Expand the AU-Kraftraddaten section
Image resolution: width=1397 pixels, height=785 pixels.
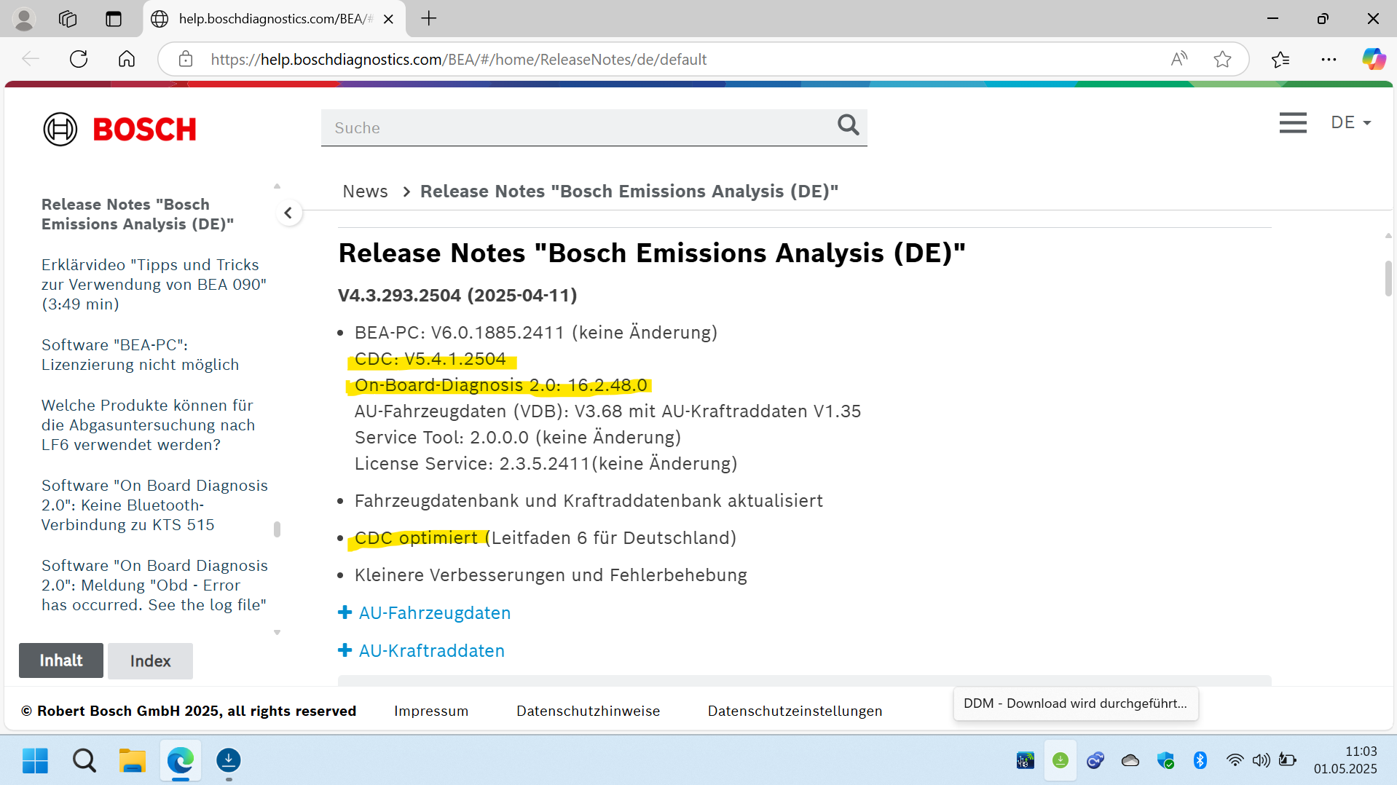(x=422, y=651)
